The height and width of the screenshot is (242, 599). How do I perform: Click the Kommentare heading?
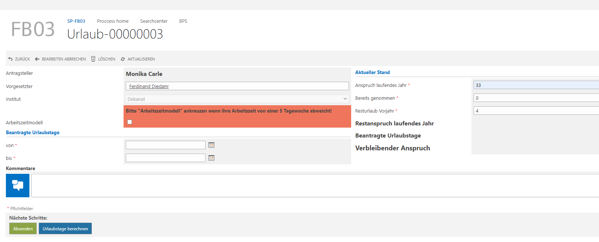(x=21, y=169)
